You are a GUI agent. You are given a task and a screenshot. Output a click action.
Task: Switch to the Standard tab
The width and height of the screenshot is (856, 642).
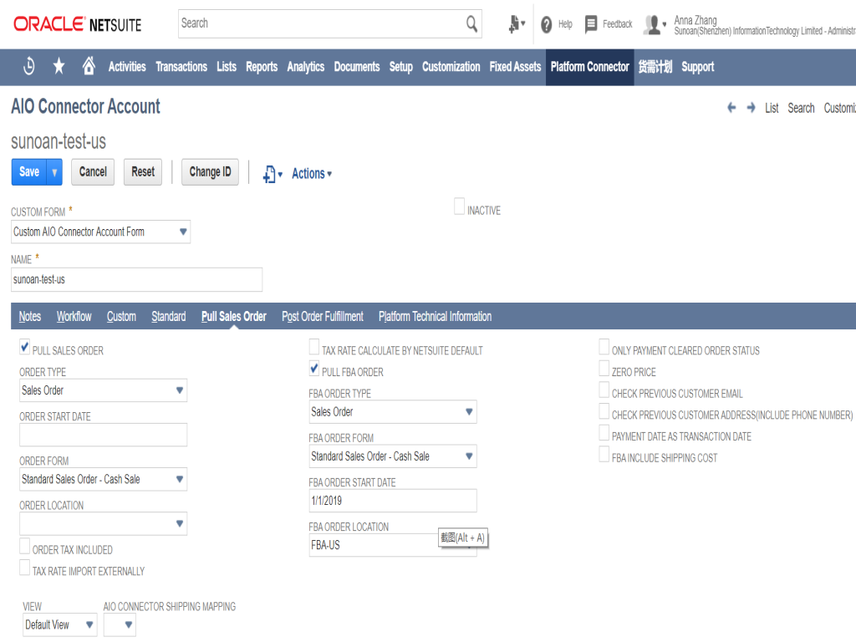169,317
